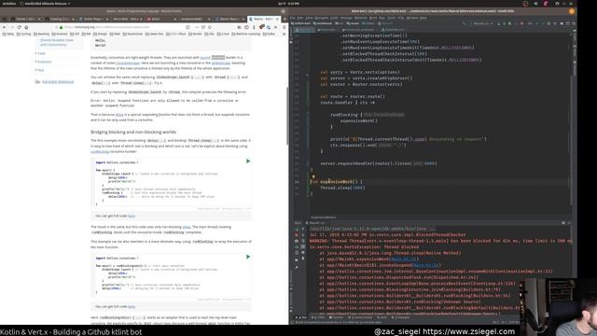
Task: Show more Firefox bookmarks chevron
Action: pos(284,34)
